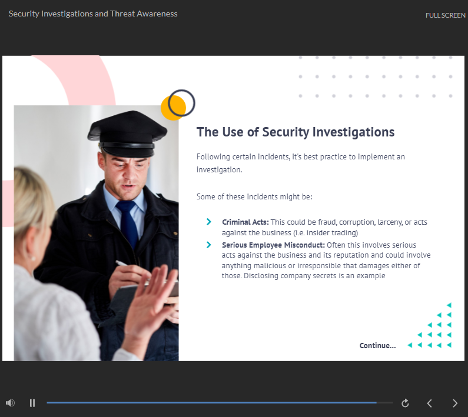Click the grey dotted pattern on the slide
Image resolution: width=468 pixels, height=417 pixels.
click(376, 76)
